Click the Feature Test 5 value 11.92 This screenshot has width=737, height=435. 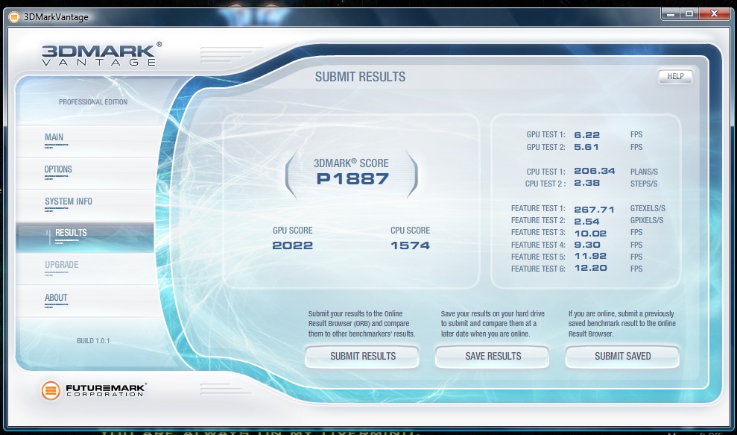[x=590, y=256]
